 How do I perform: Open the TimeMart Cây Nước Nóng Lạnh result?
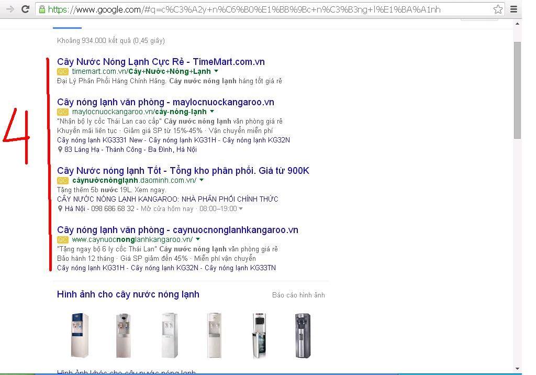(x=161, y=62)
